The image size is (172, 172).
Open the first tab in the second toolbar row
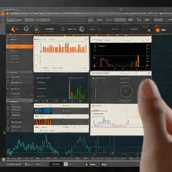pos(10,20)
